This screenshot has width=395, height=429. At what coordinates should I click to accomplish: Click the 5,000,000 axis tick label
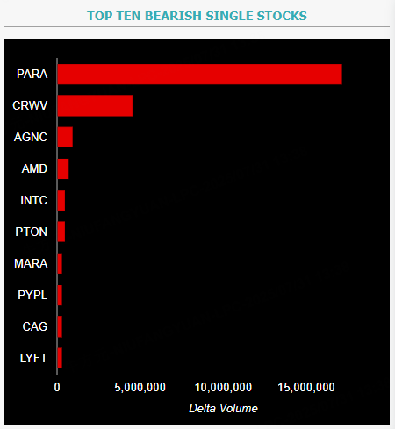(x=140, y=387)
